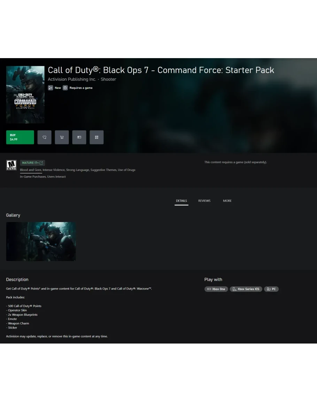Click the New badge icon

coord(51,88)
